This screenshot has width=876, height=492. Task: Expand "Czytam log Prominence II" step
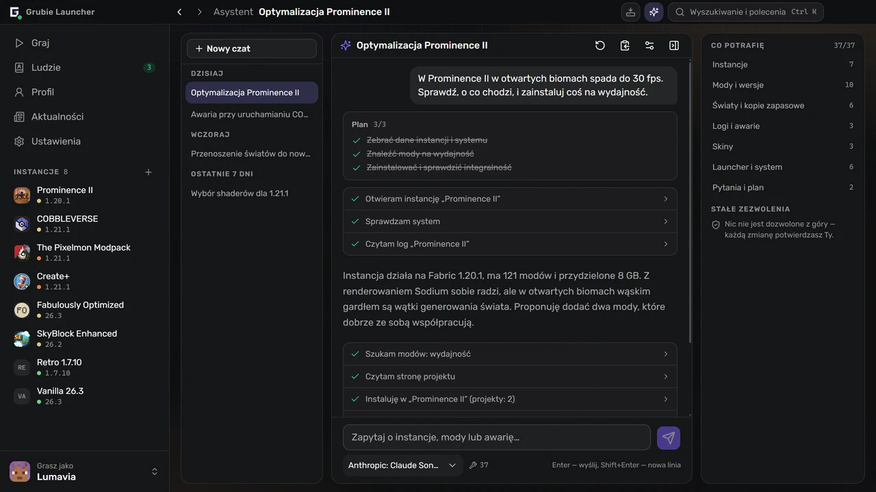(510, 244)
